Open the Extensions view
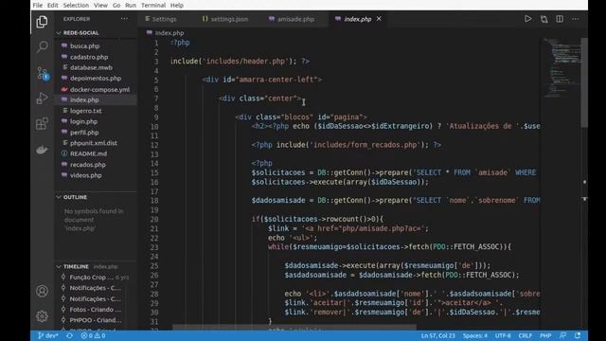 [x=42, y=124]
